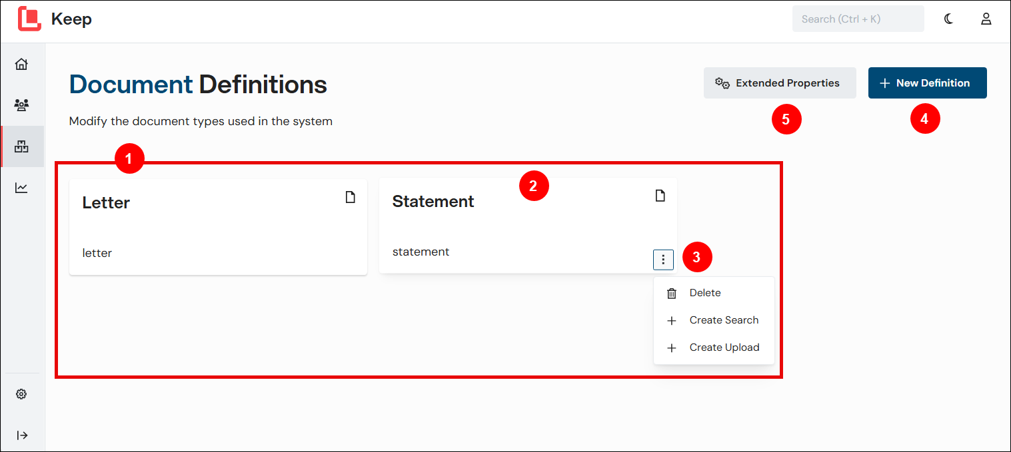Click document icon on Letter card

(x=350, y=197)
